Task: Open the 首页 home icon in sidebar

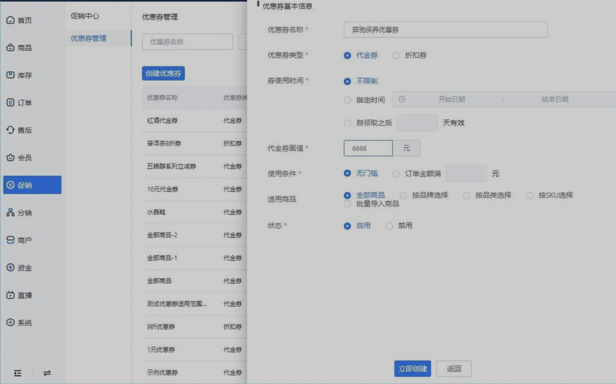Action: (x=10, y=20)
